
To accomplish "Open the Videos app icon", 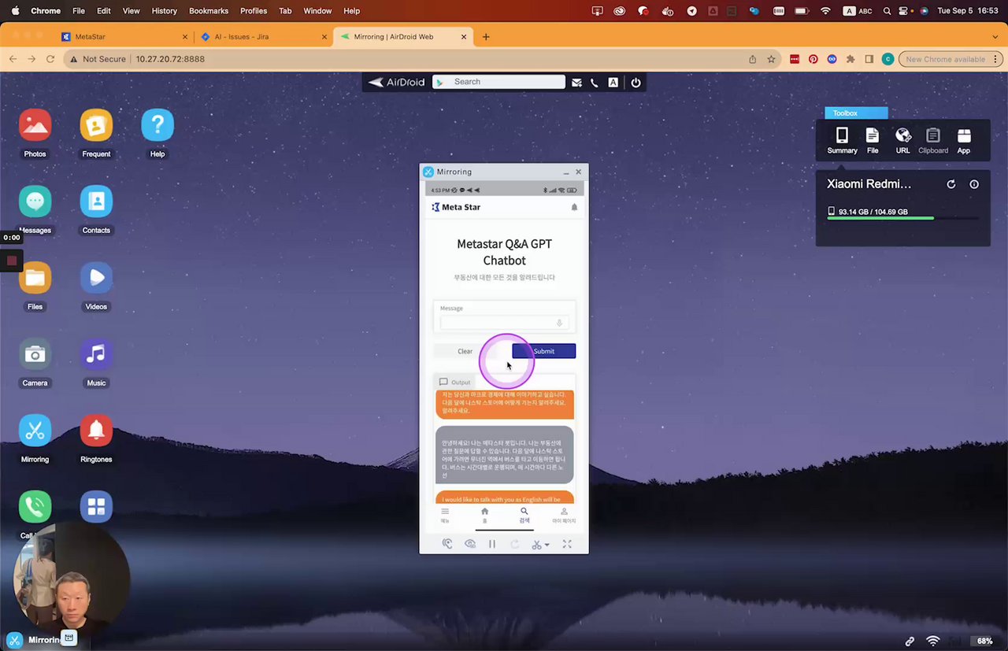I will (x=96, y=278).
